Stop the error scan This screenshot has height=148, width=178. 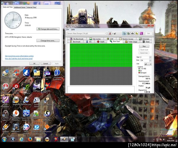(144, 46)
